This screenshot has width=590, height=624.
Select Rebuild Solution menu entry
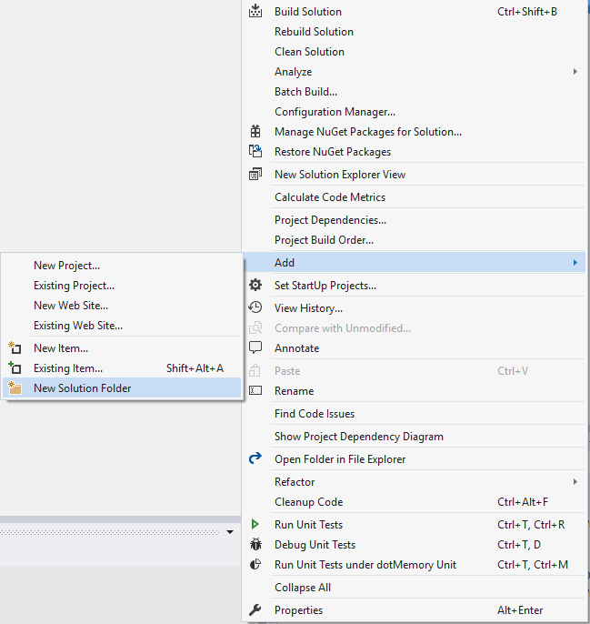click(314, 32)
